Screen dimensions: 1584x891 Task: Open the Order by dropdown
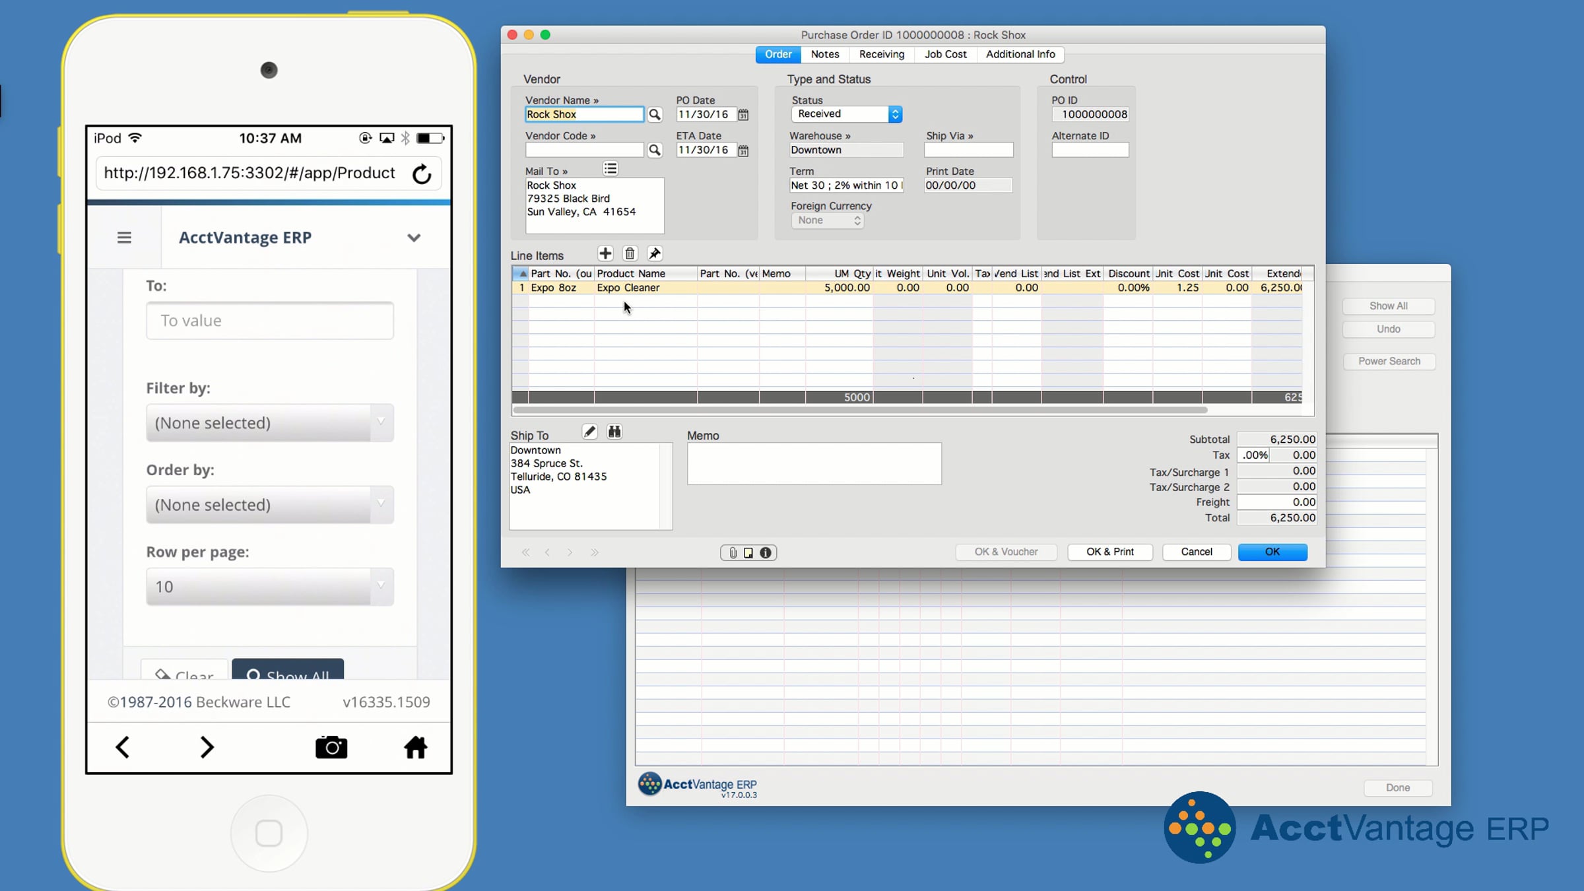270,505
